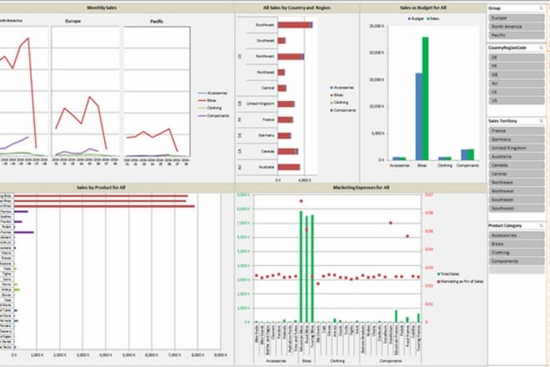Select the blue Bikes budget bar in Sales vs Budget
Image resolution: width=550 pixels, height=367 pixels.
[x=419, y=117]
